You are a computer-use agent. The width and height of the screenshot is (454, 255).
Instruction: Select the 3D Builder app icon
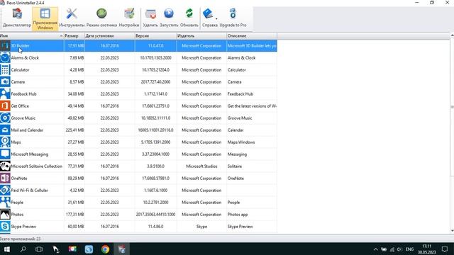pyautogui.click(x=5, y=45)
